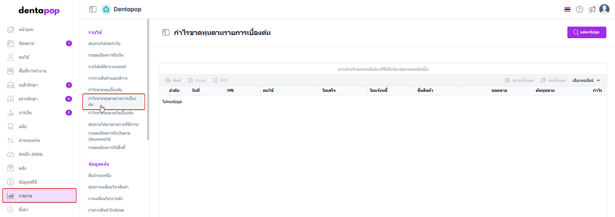
Task: Open the เลือกคอลัมน์ column chooser dropdown
Action: coord(586,80)
